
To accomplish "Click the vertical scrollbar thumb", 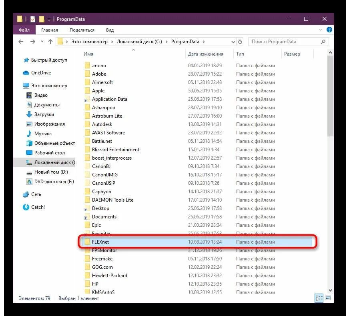I will pyautogui.click(x=330, y=96).
